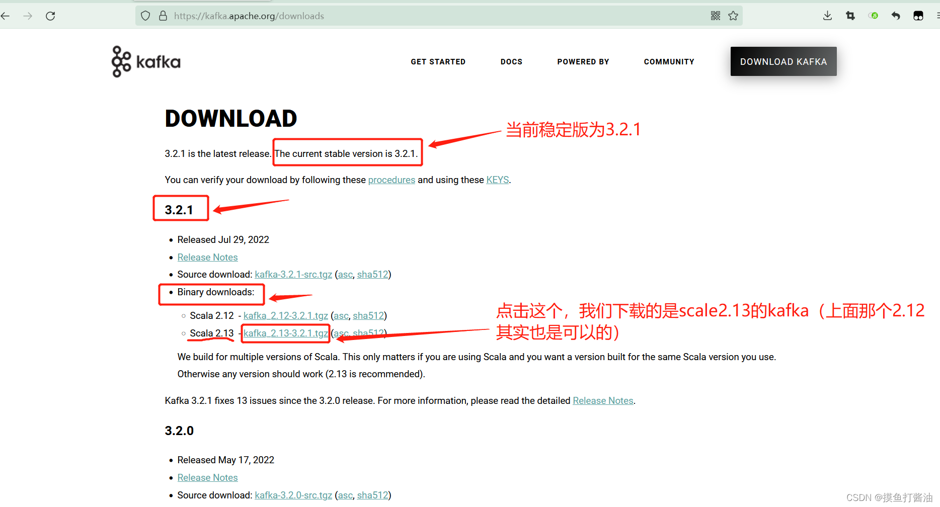The width and height of the screenshot is (940, 507).
Task: Click the Kafka logo to go home
Action: pyautogui.click(x=146, y=62)
